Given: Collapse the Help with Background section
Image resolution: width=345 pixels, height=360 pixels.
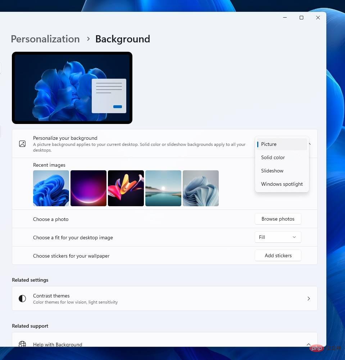Looking at the screenshot, I should [309, 344].
